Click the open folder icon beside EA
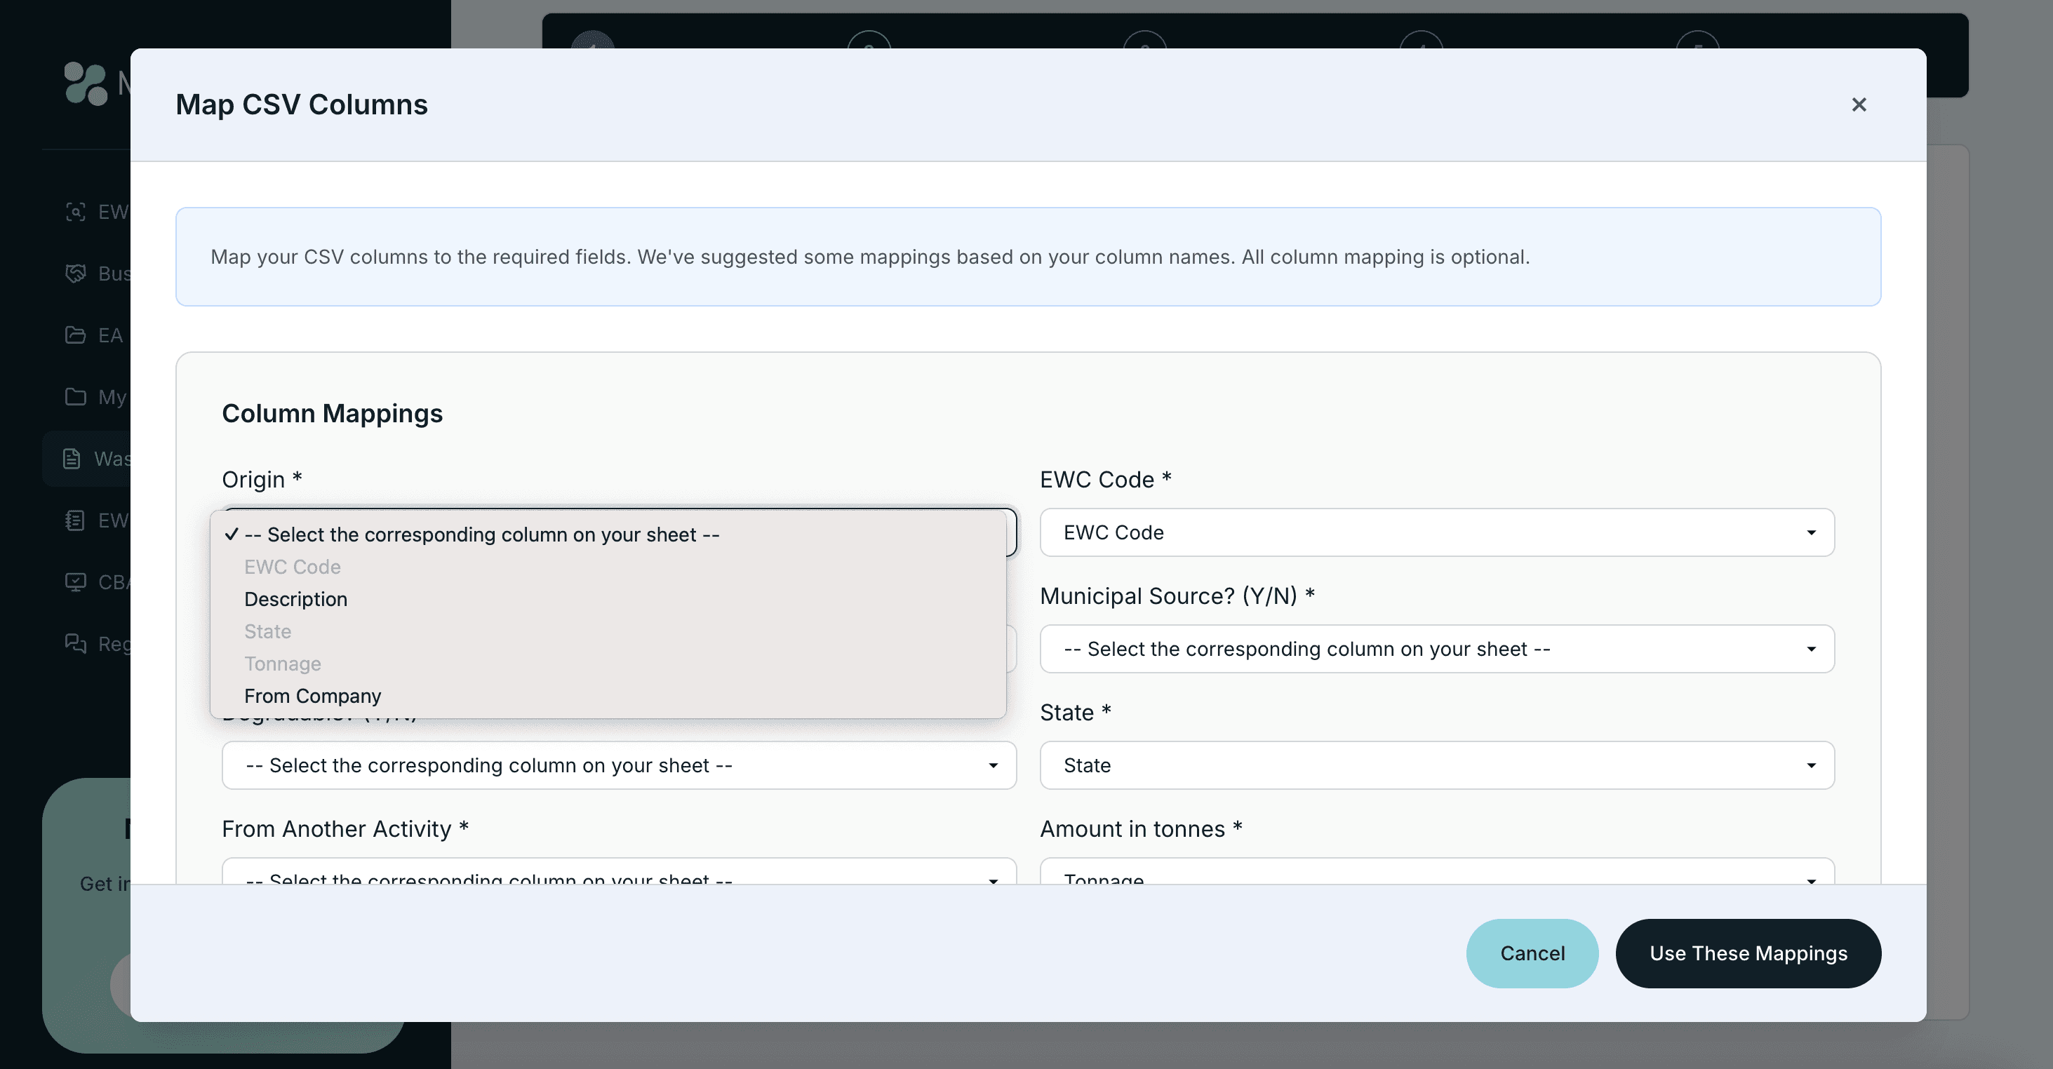 75,335
